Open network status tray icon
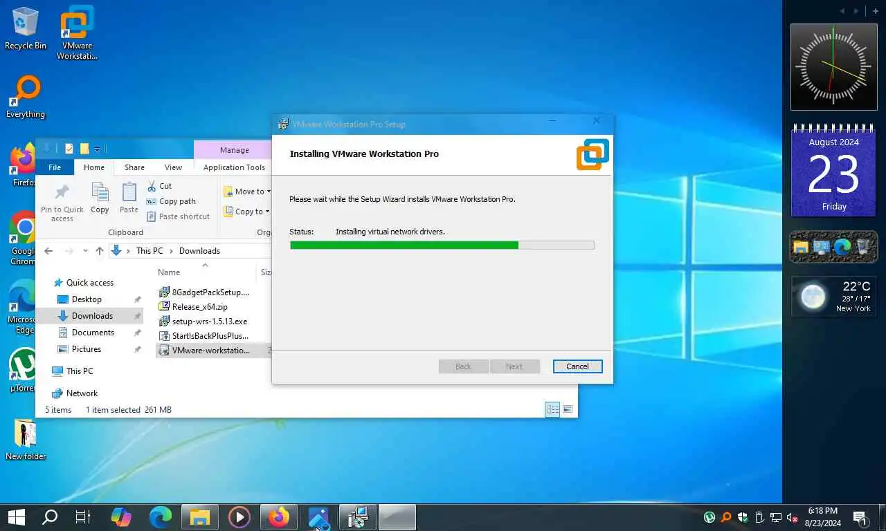This screenshot has width=886, height=531. click(x=776, y=517)
